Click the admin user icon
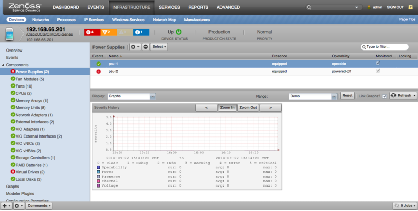The image size is (418, 211). click(369, 7)
